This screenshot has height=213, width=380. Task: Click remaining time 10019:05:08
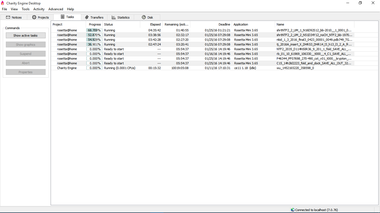pos(180,68)
